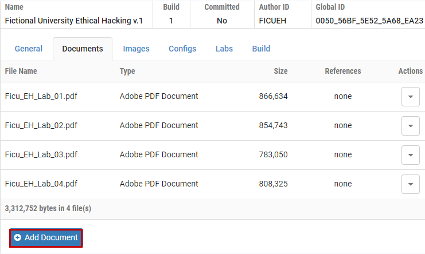
Task: Go to the Configs tab
Action: [182, 49]
